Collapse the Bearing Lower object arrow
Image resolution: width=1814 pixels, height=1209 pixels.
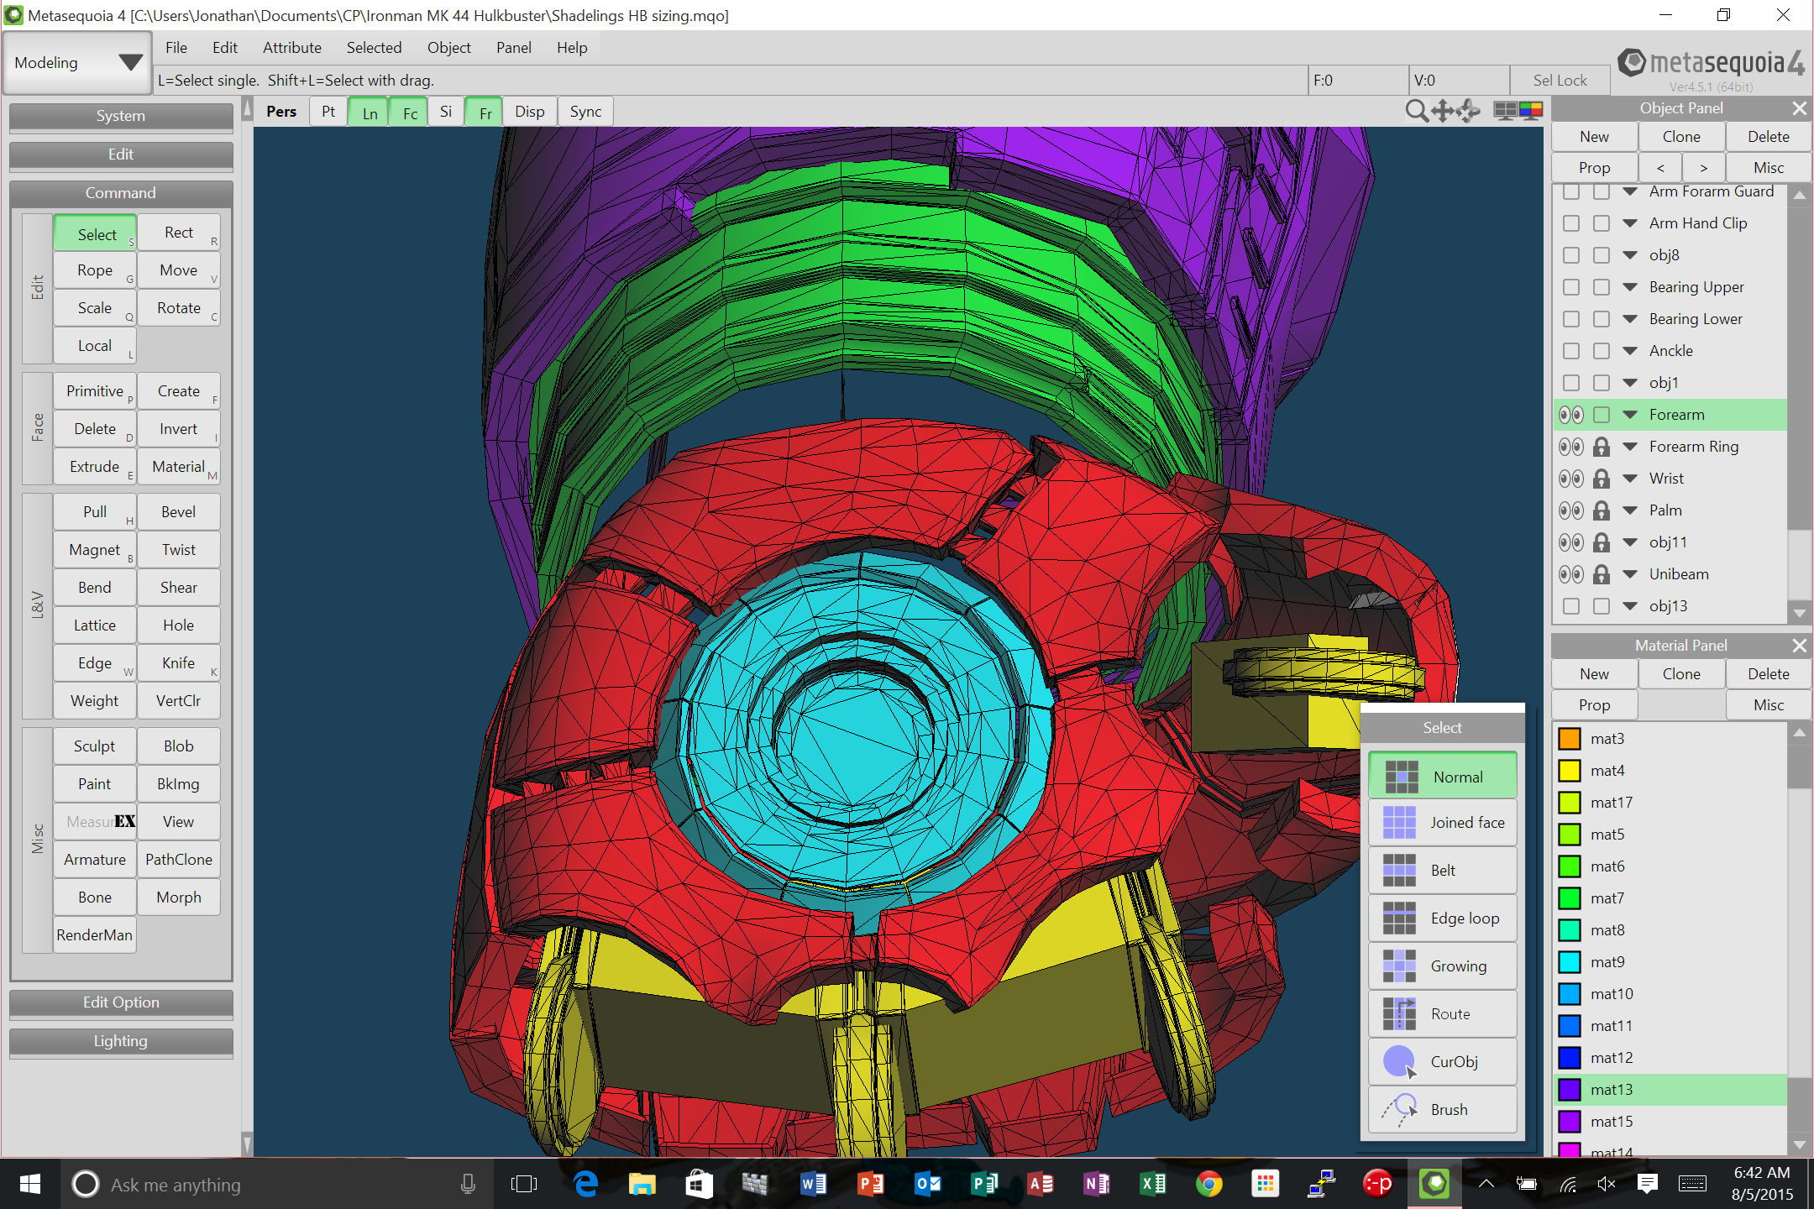point(1630,319)
